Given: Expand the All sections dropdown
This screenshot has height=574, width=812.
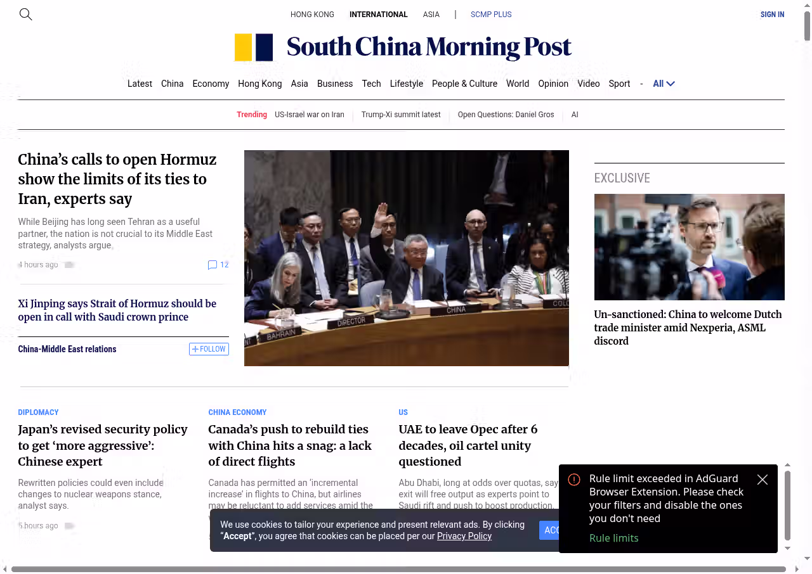Looking at the screenshot, I should click(x=664, y=84).
